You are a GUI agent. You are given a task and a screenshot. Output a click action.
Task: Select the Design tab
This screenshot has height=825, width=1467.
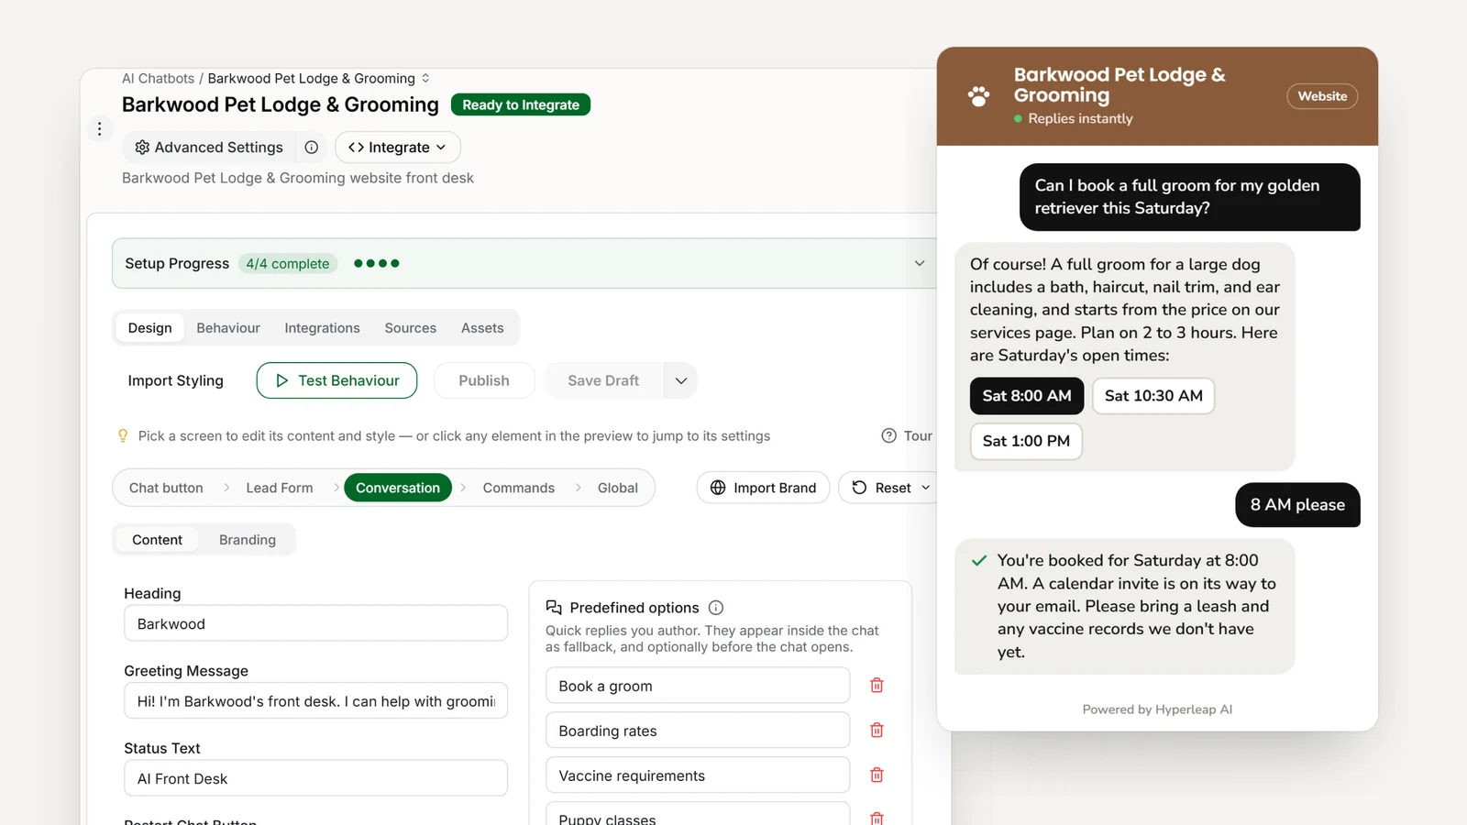pos(150,328)
